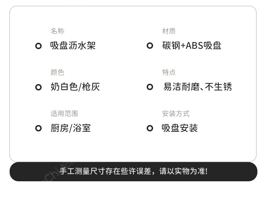
Task: Click the material value 碳钢+ABS吸盘
Action: [x=192, y=46]
